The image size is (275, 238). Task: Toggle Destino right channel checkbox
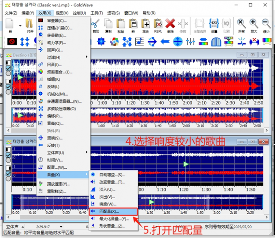point(8,87)
